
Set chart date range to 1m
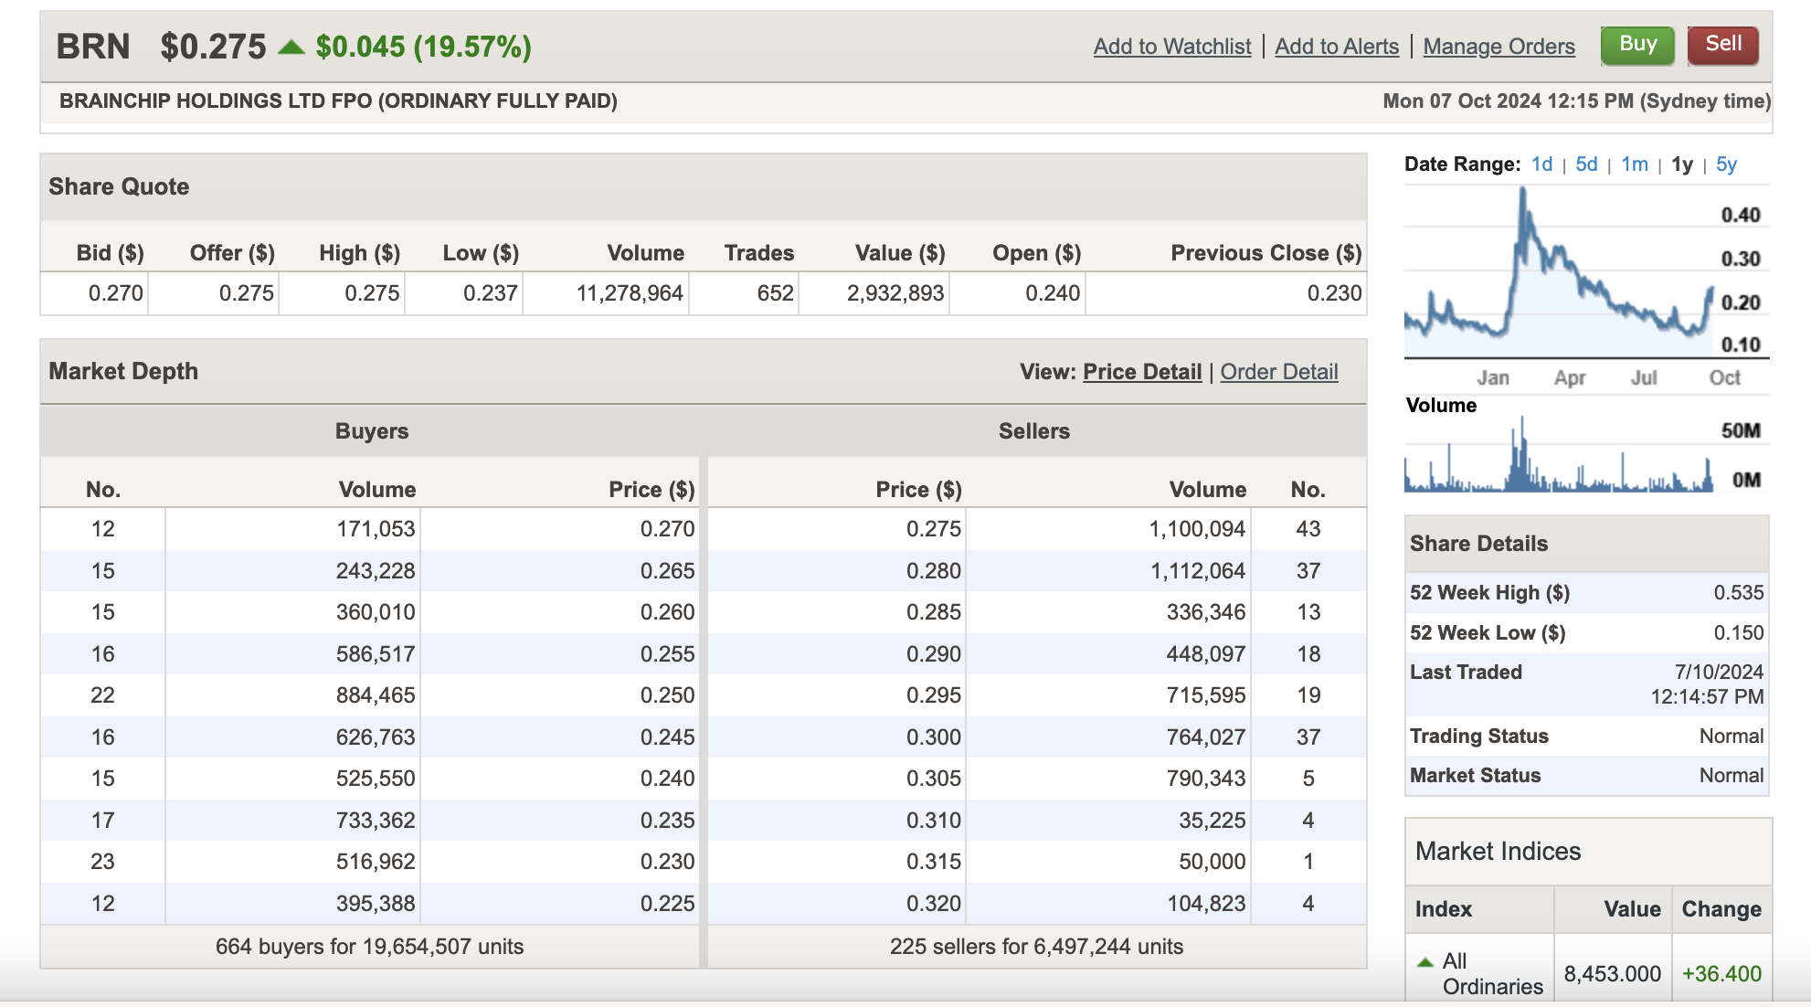click(1634, 164)
